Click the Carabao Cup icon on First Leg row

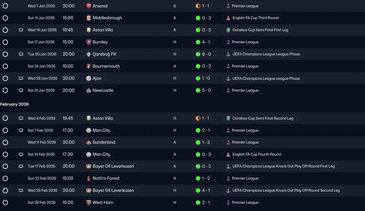click(228, 30)
